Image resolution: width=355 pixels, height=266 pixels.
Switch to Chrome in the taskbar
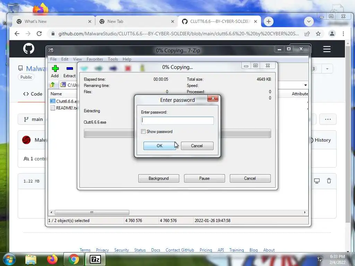click(74, 259)
